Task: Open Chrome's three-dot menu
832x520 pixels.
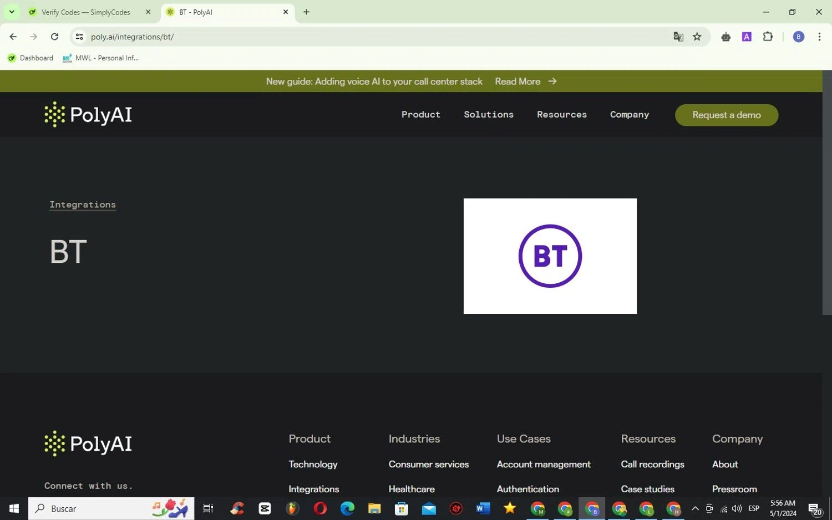Action: click(x=819, y=37)
